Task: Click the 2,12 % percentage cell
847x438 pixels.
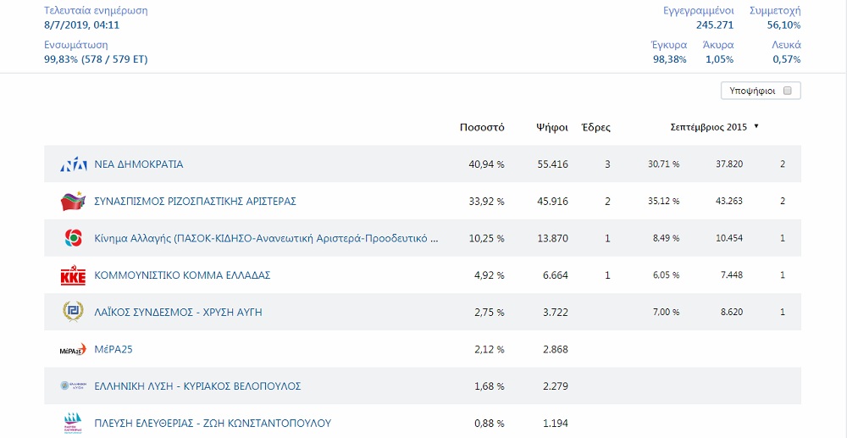Action: point(490,349)
